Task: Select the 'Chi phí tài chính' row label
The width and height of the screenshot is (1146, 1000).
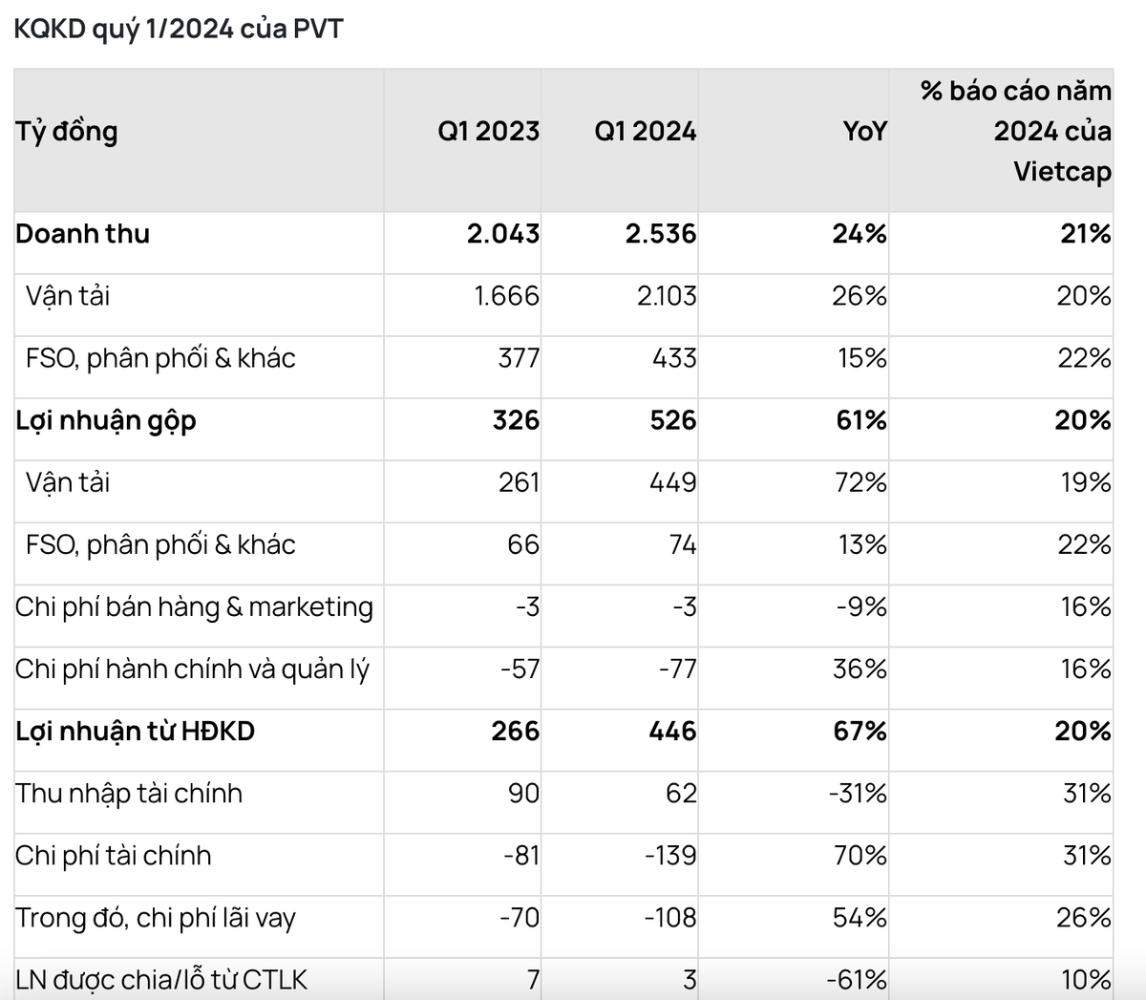Action: [114, 855]
